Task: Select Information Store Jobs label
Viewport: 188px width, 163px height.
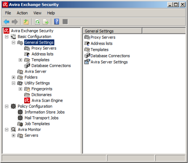Action: coord(45,112)
